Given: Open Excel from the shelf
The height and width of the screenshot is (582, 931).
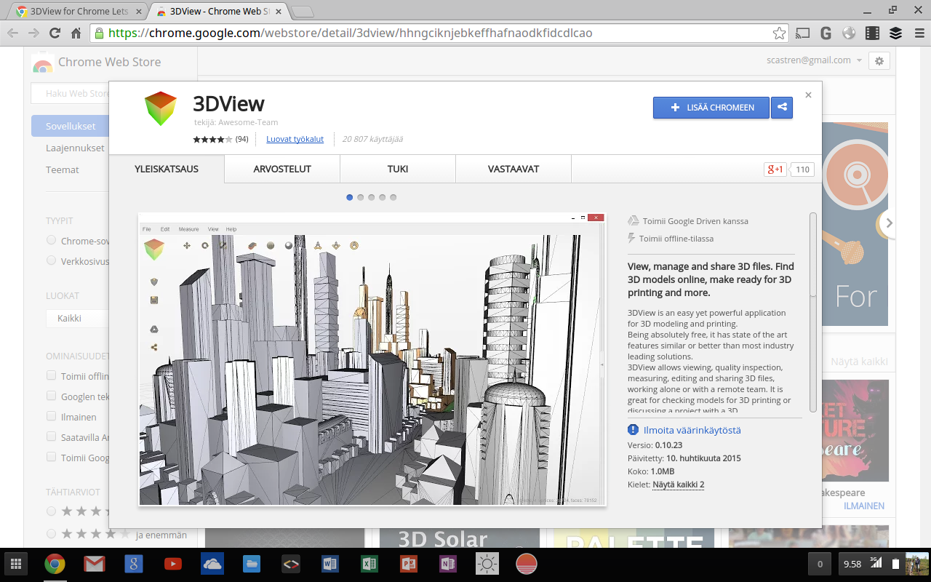Looking at the screenshot, I should pos(369,564).
